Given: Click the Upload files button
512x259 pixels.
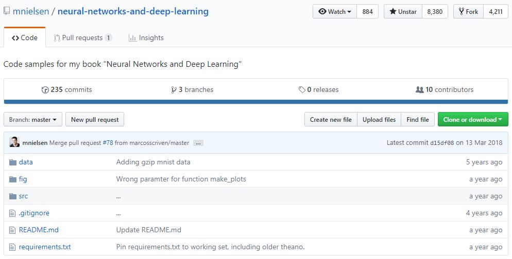Looking at the screenshot, I should click(x=379, y=120).
